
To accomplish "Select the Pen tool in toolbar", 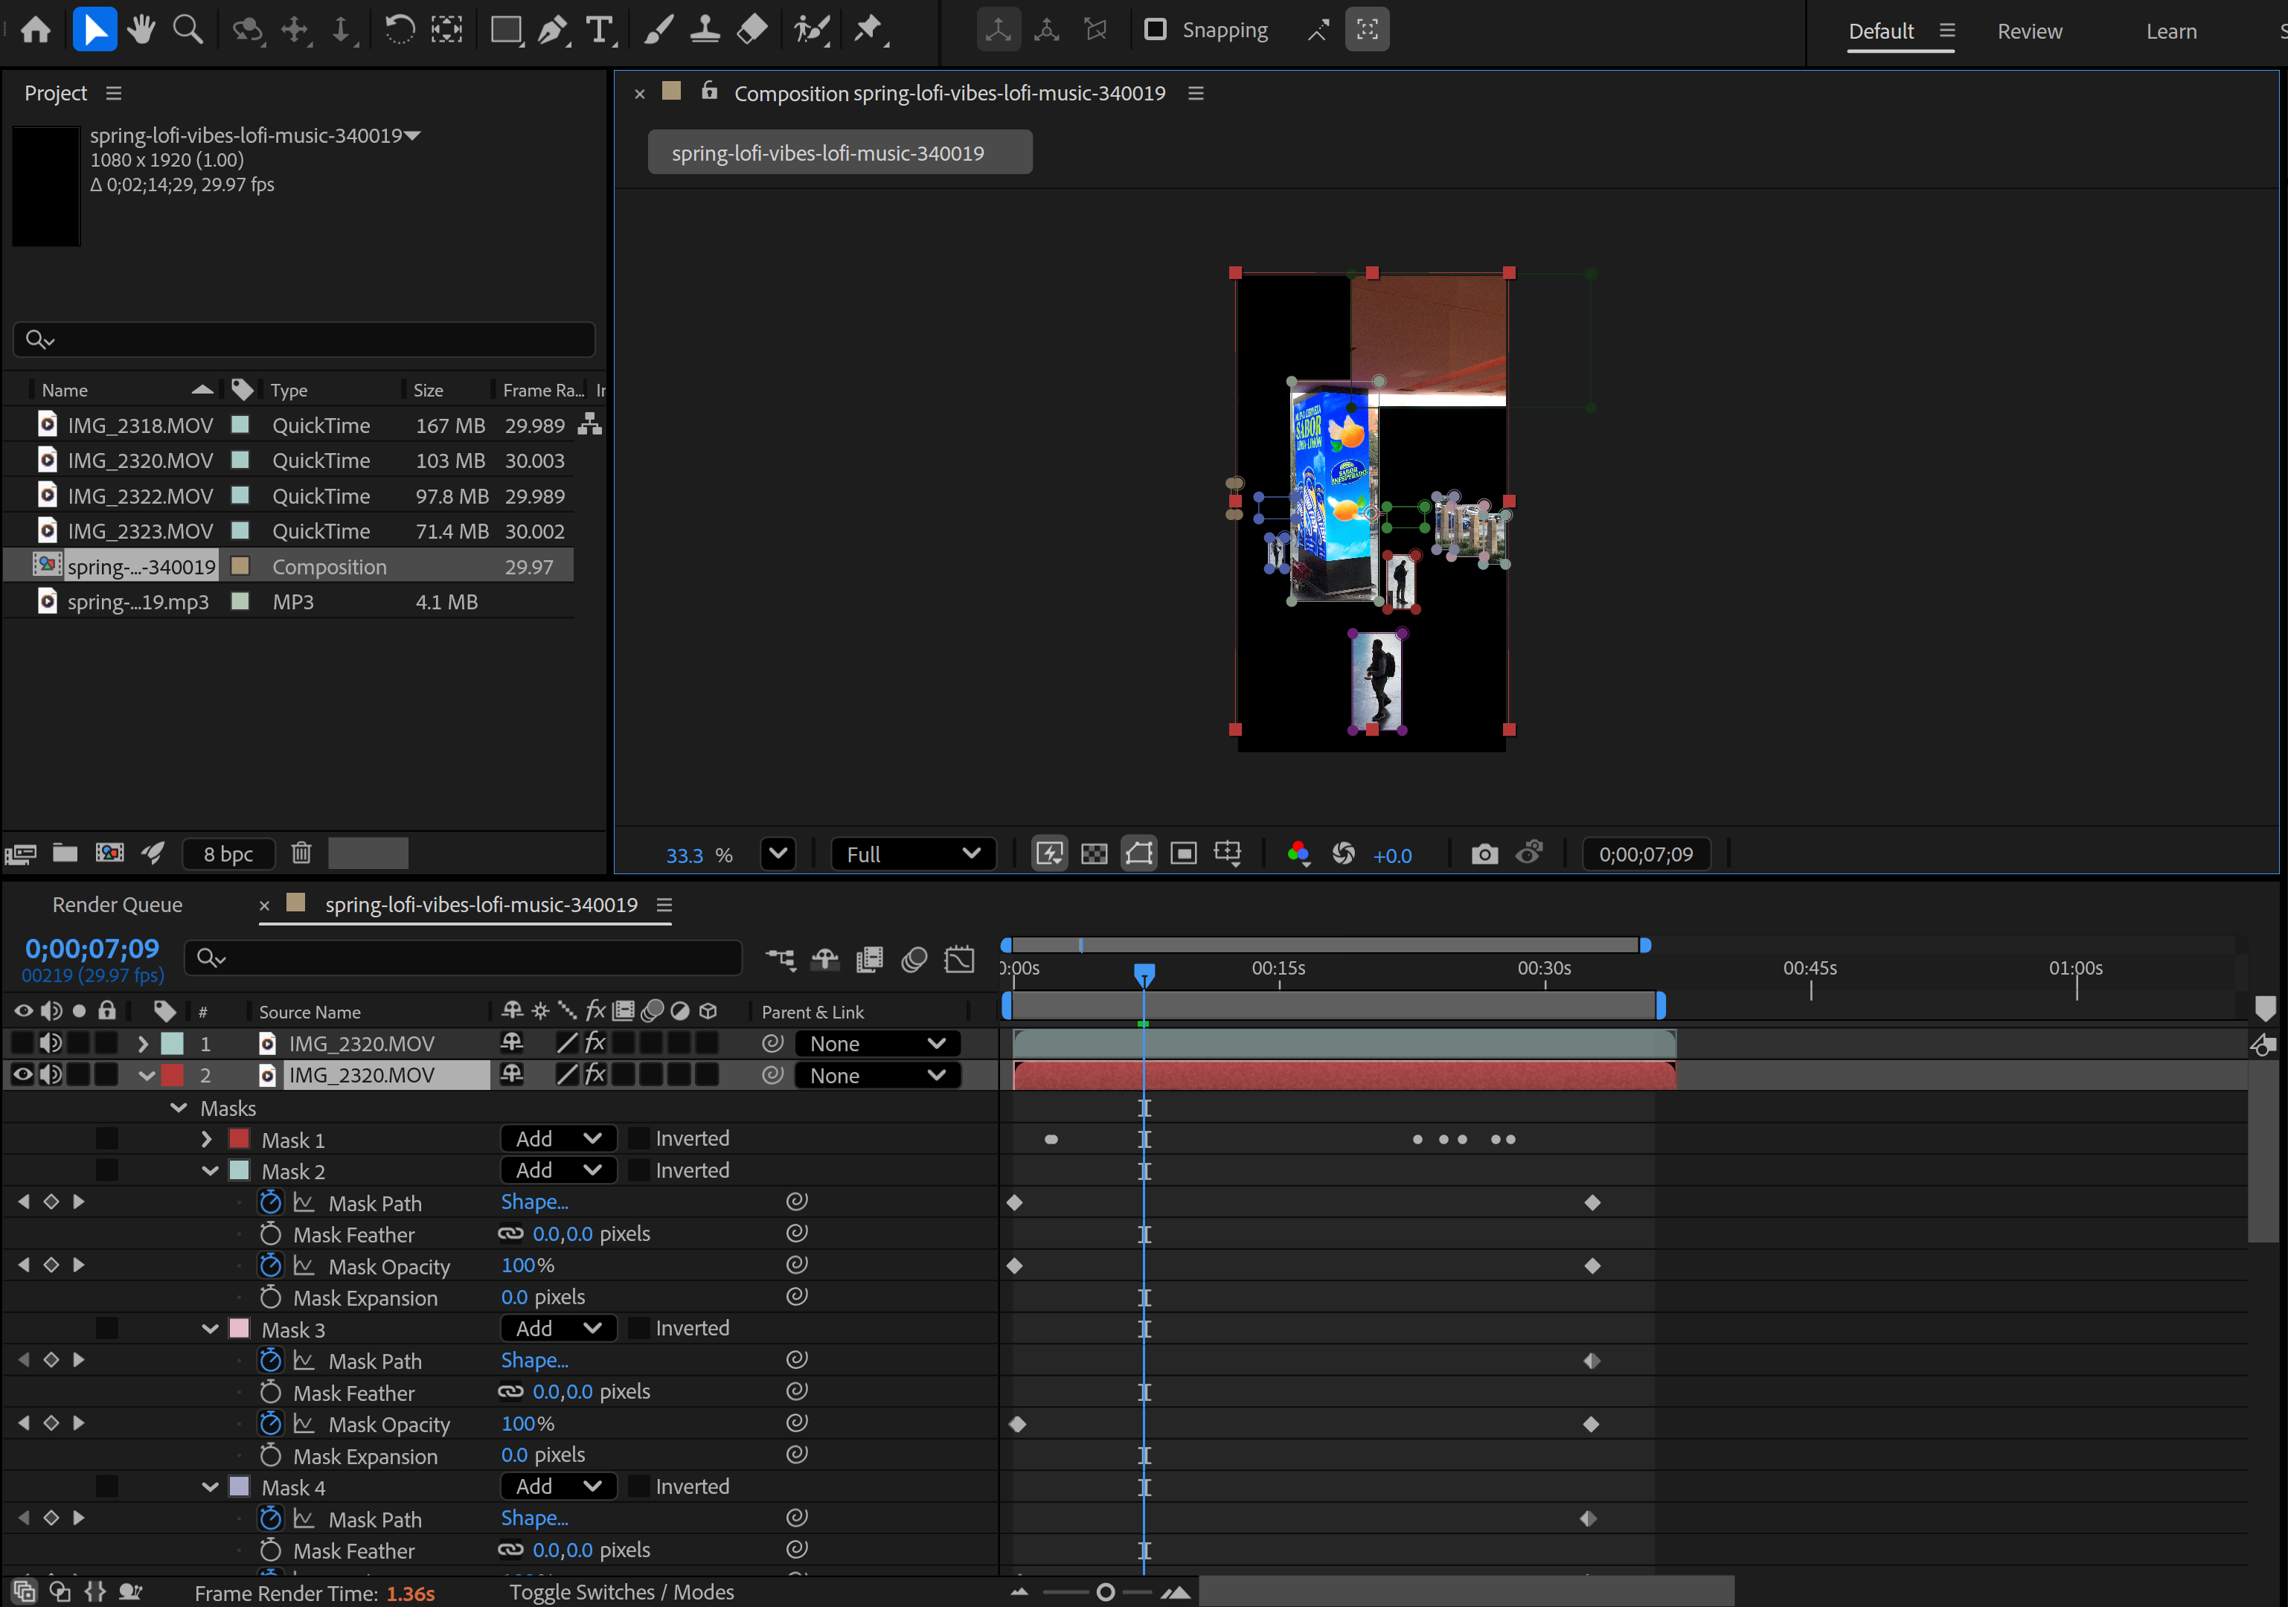I will [551, 30].
